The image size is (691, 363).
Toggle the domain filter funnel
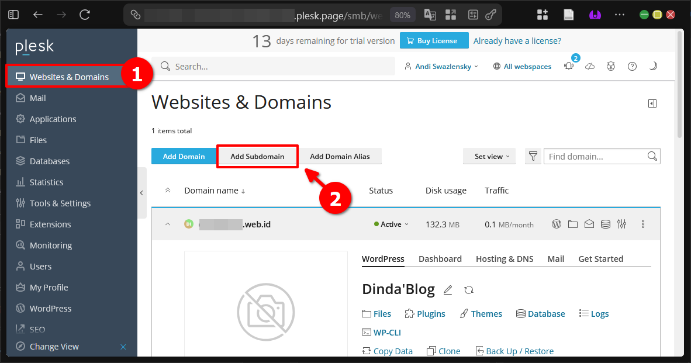point(533,156)
